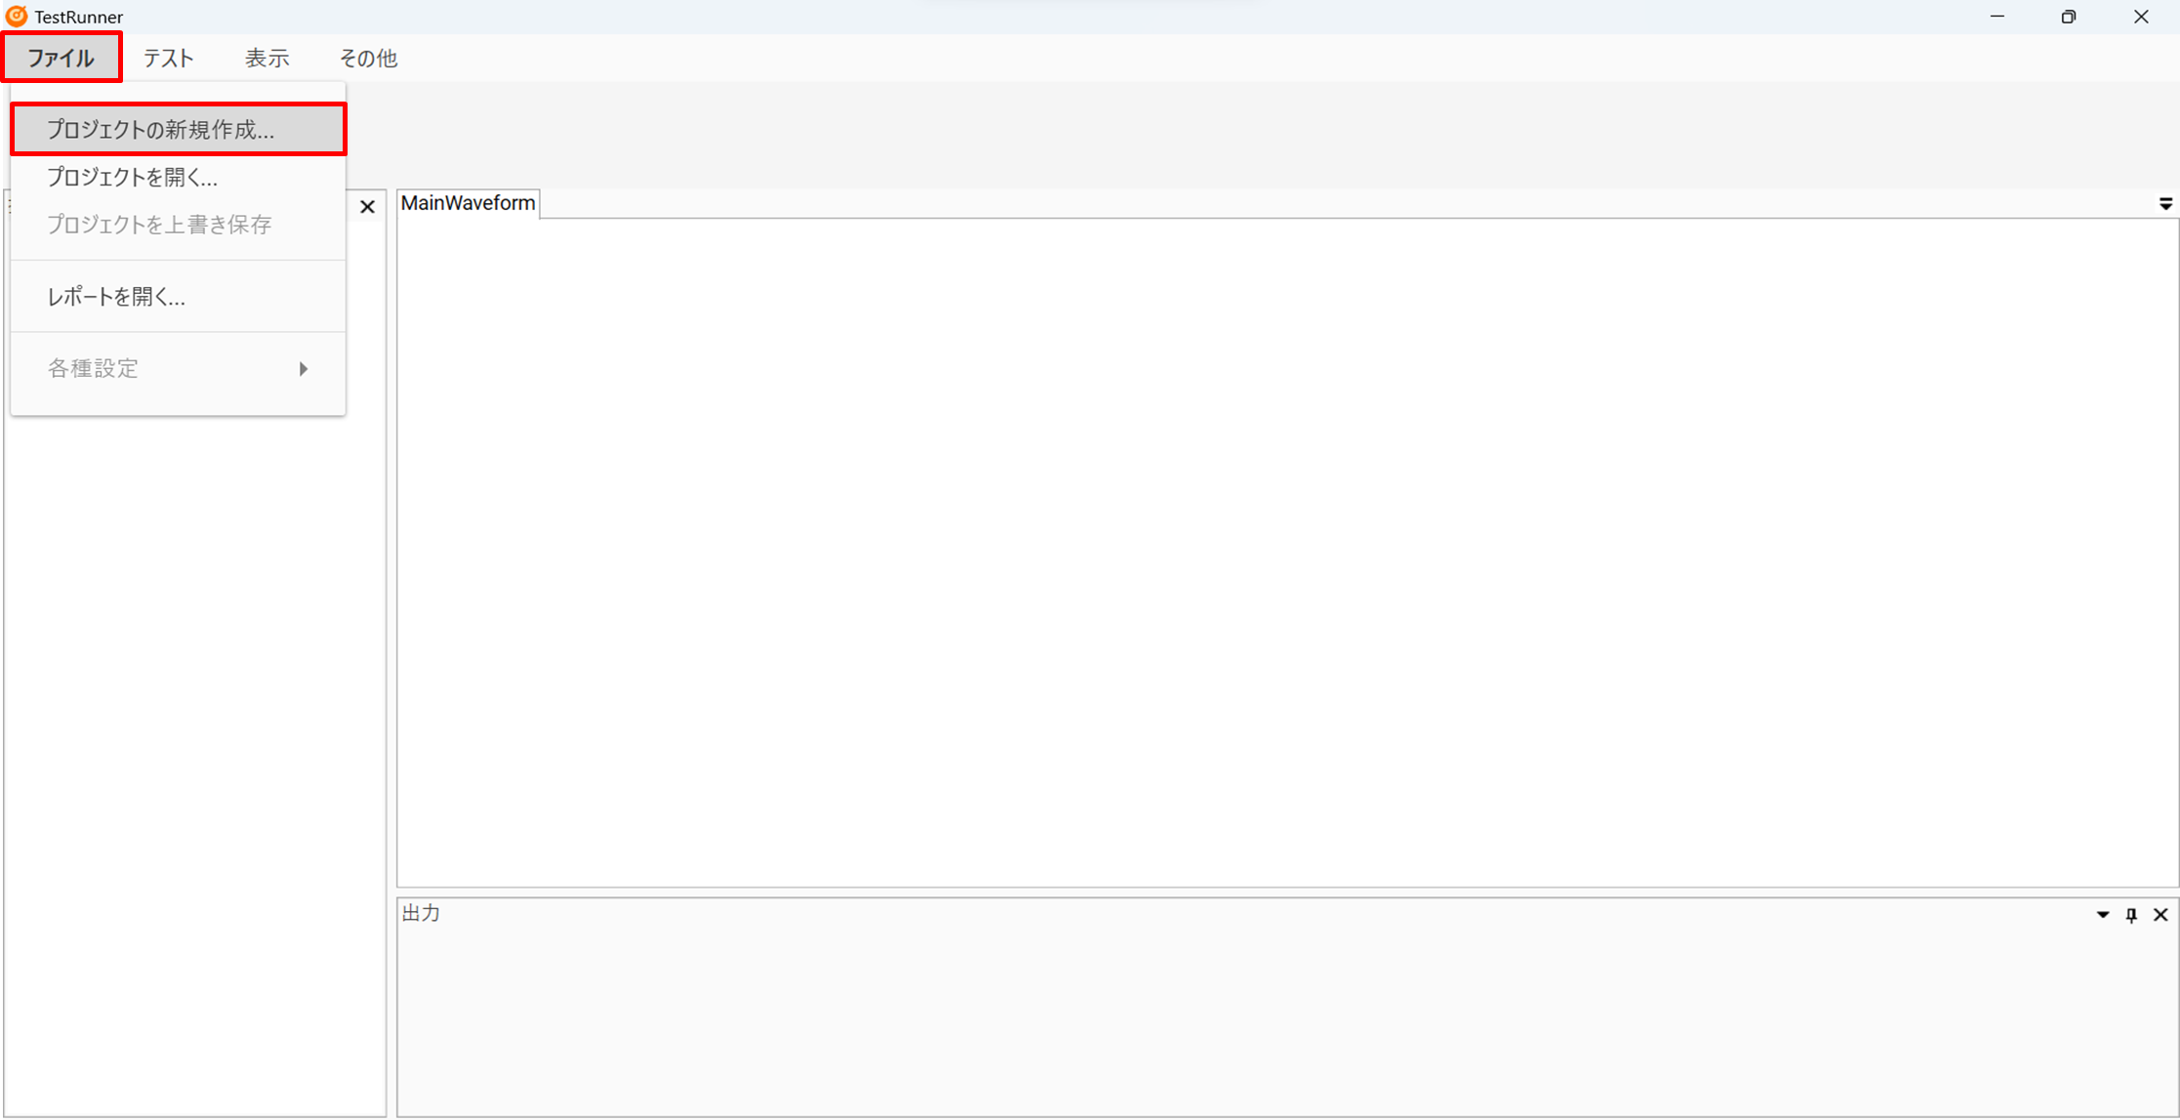Open the 表示 menu
Image resolution: width=2180 pixels, height=1120 pixels.
267,59
